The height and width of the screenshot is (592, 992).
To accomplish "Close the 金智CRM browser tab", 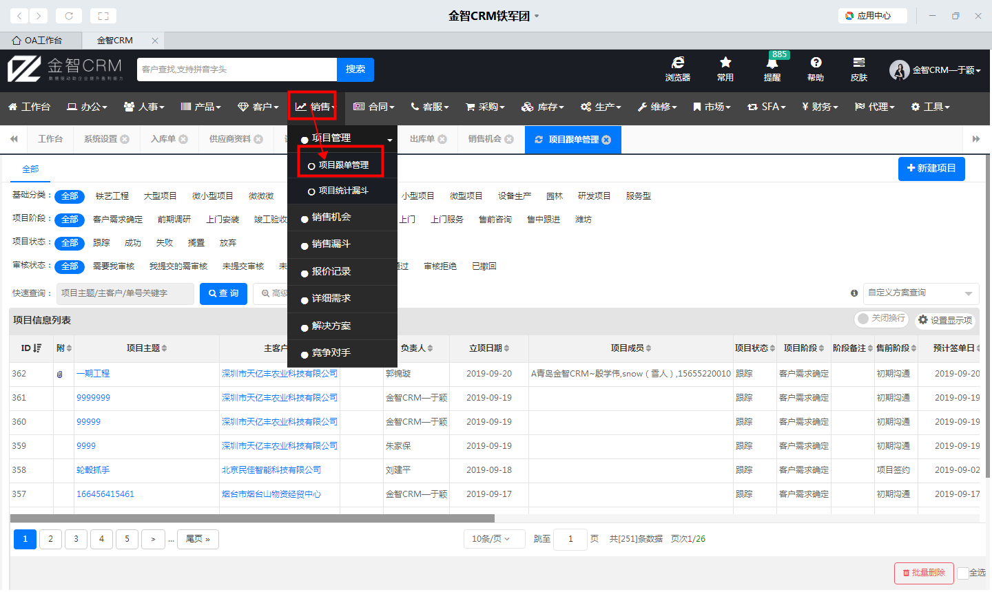I will point(155,41).
